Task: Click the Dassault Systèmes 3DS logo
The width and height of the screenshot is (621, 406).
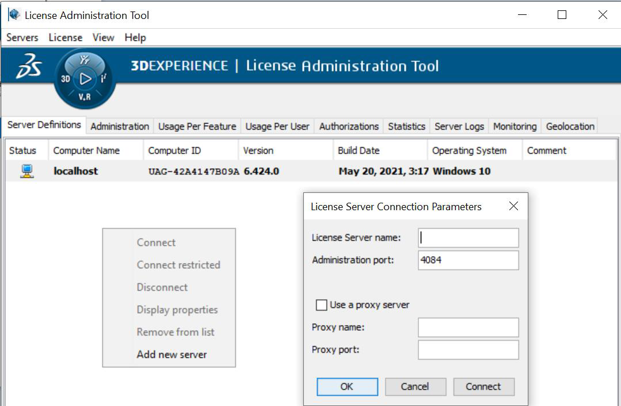Action: pyautogui.click(x=29, y=66)
